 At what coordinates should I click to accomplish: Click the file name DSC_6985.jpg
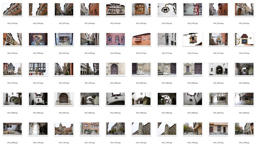(167, 83)
